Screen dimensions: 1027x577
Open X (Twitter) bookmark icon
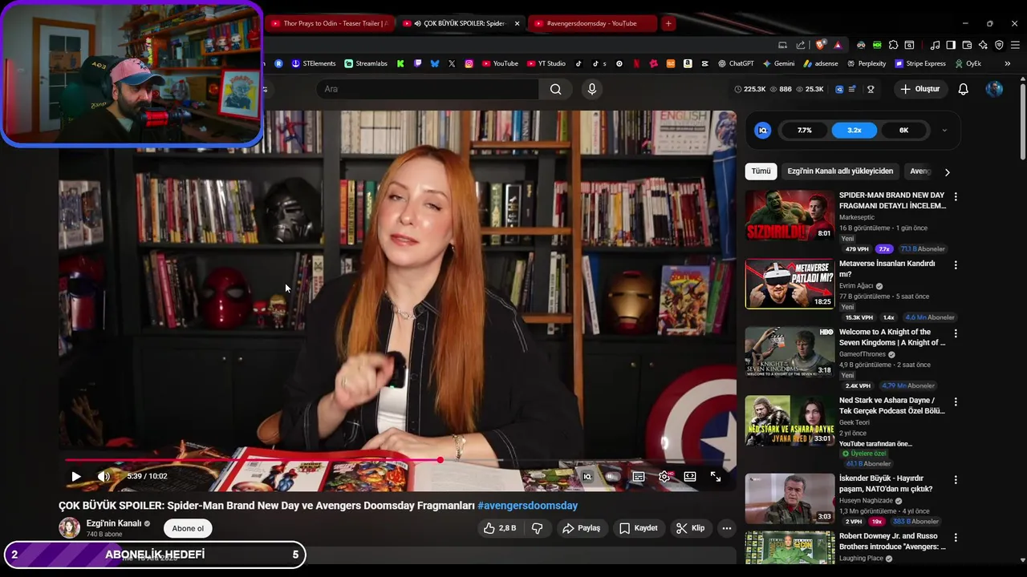coord(452,63)
